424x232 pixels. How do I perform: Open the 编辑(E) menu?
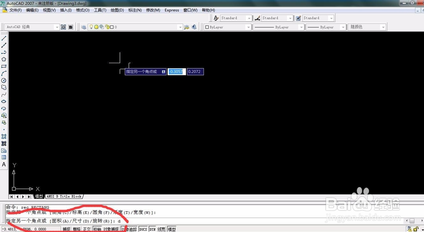[32, 10]
